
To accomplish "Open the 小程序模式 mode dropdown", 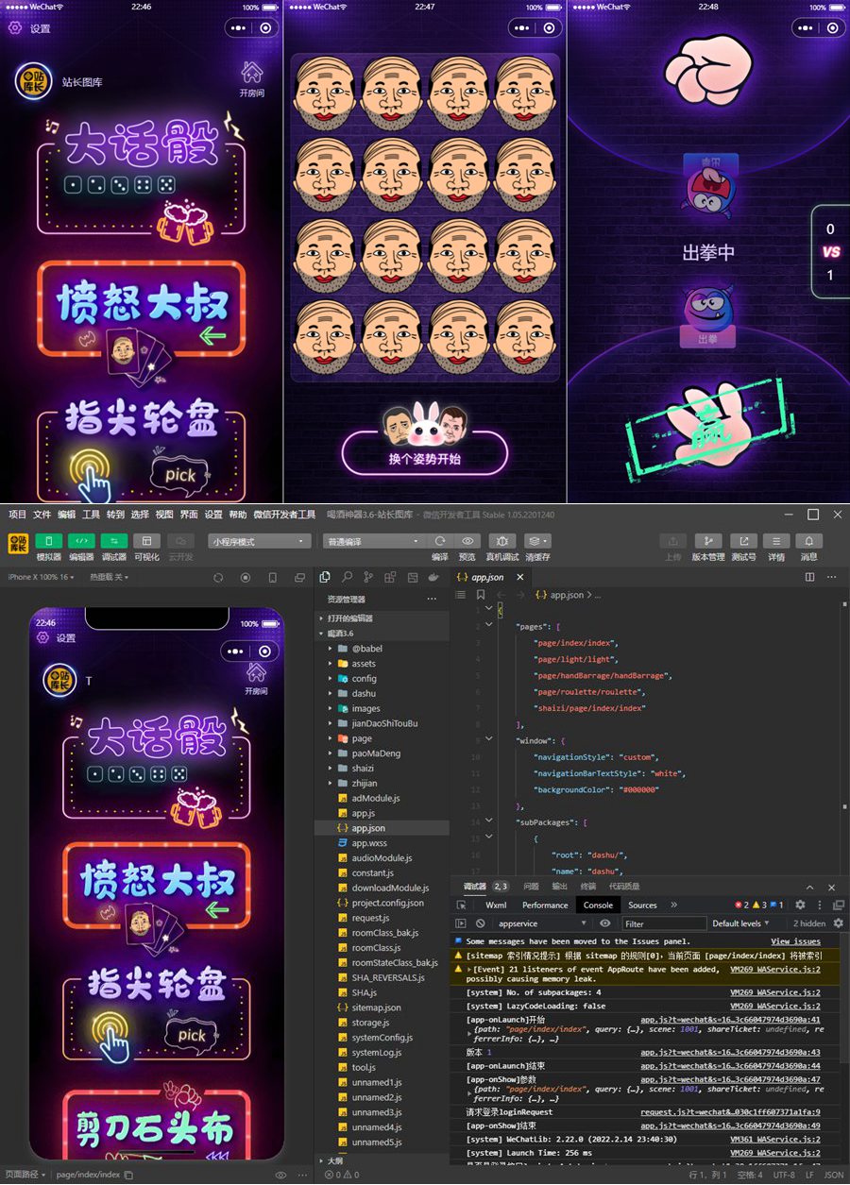I will 260,542.
